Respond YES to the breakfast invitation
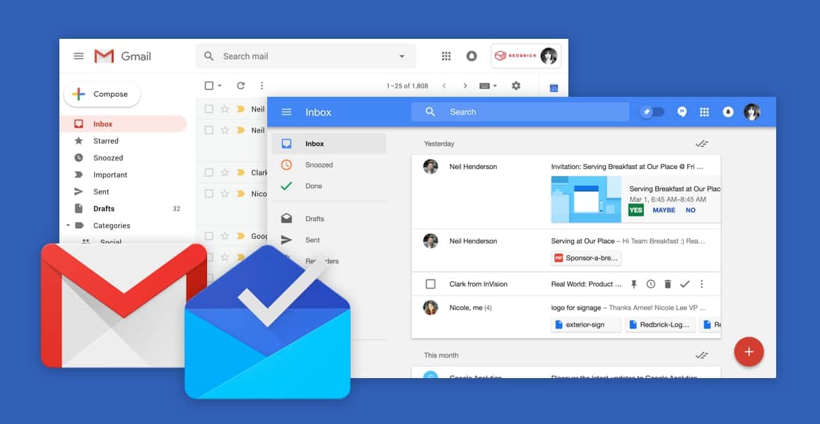This screenshot has width=820, height=424. click(635, 210)
